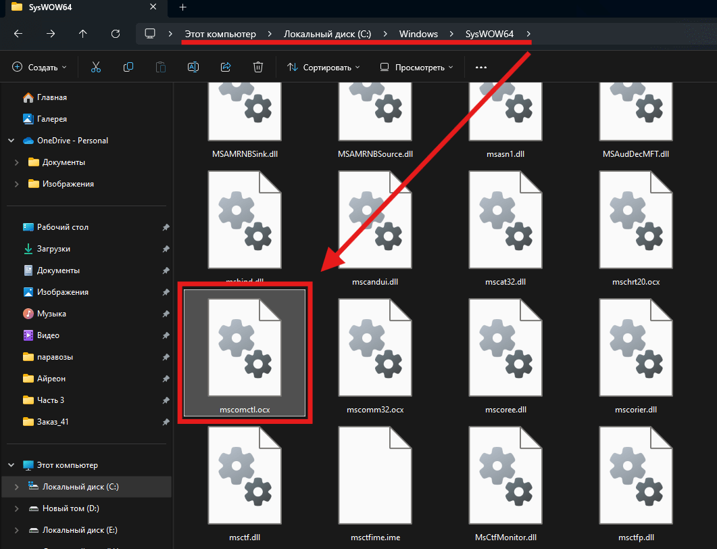This screenshot has width=717, height=549.
Task: Open pinned Загрузки folder
Action: pyautogui.click(x=47, y=249)
